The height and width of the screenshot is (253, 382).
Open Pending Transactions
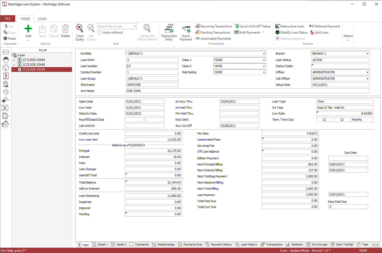[213, 32]
